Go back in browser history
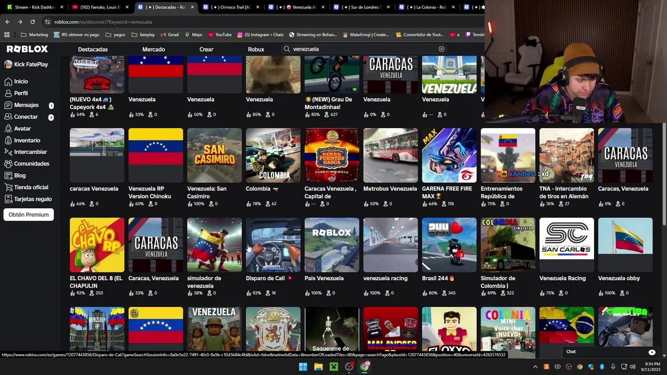667x375 pixels. 7,22
